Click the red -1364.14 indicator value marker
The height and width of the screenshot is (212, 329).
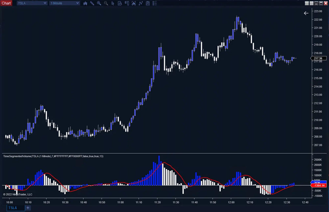click(x=319, y=185)
